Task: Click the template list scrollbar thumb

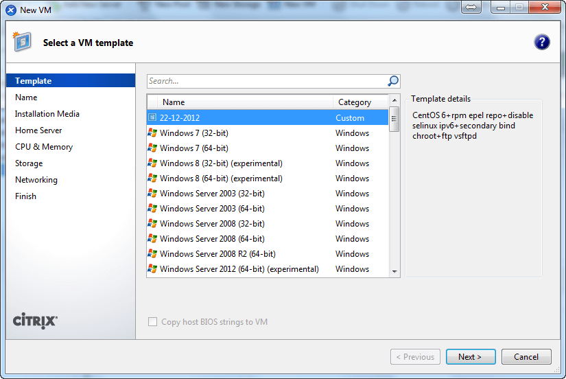Action: coord(394,119)
